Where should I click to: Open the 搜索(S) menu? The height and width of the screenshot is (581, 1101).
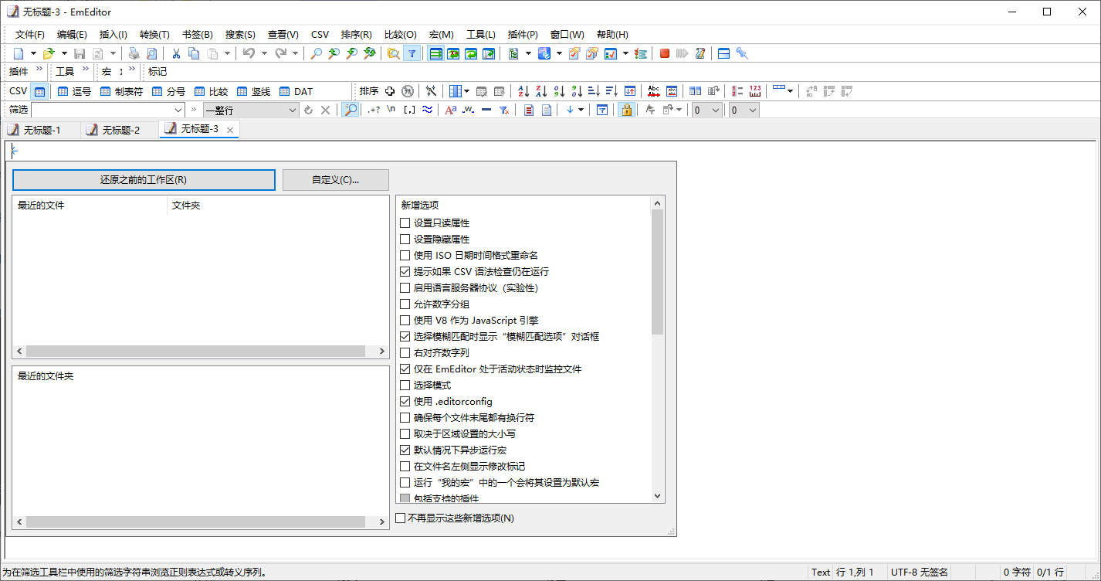click(240, 35)
